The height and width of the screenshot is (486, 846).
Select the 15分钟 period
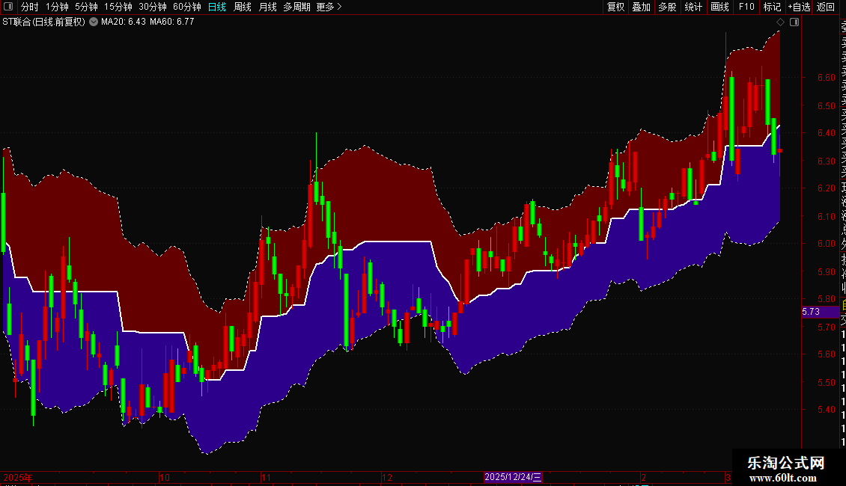pyautogui.click(x=118, y=7)
